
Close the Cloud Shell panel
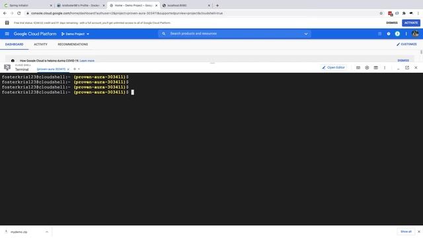click(416, 67)
